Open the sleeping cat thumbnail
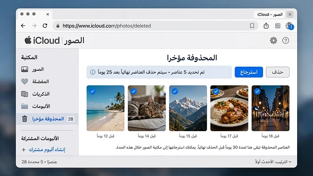Screen dimensions: 313x176 click(x=147, y=108)
